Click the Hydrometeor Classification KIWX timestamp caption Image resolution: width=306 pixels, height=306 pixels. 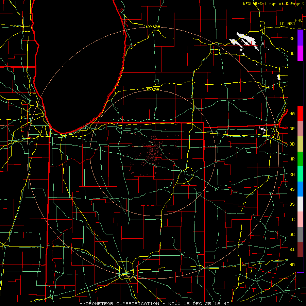154,304
